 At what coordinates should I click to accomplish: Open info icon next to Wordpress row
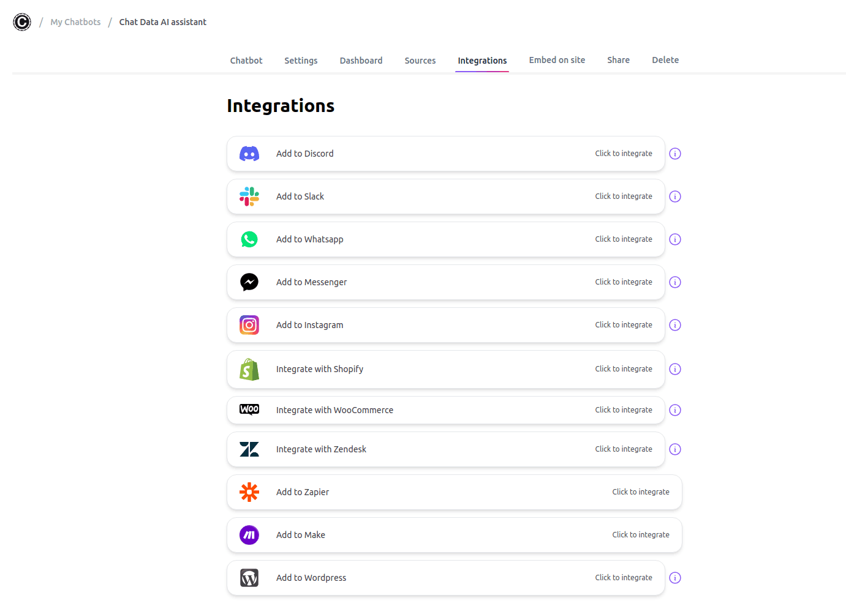click(x=675, y=578)
